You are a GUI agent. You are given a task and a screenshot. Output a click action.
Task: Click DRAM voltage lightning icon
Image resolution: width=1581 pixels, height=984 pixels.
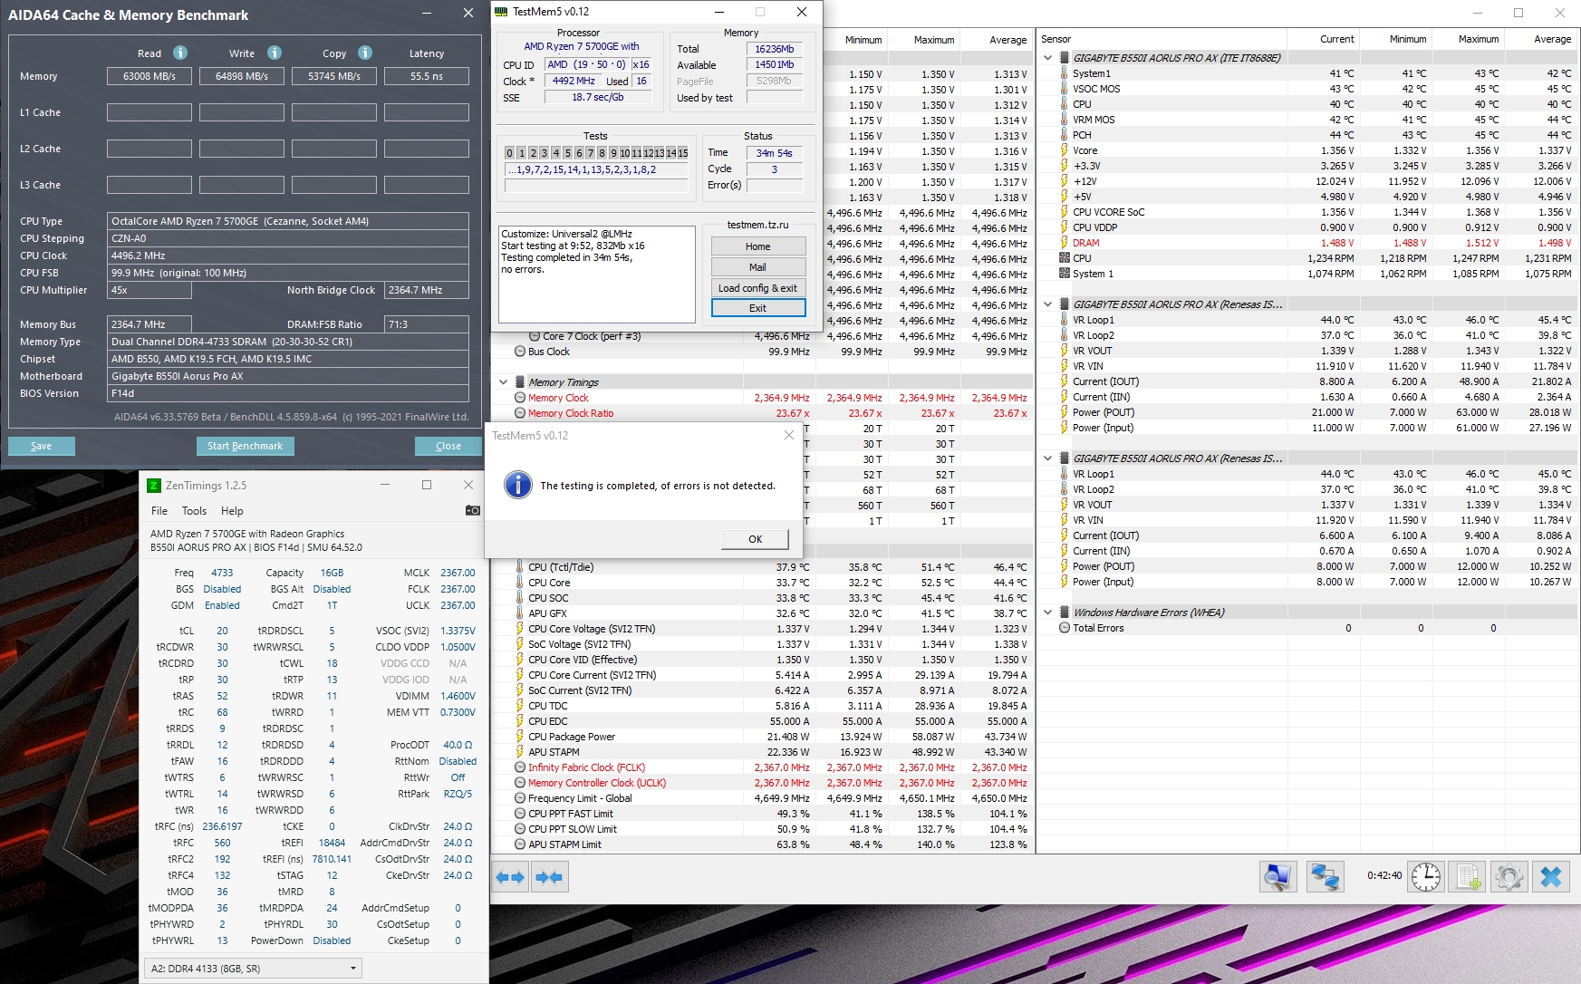pyautogui.click(x=1065, y=243)
